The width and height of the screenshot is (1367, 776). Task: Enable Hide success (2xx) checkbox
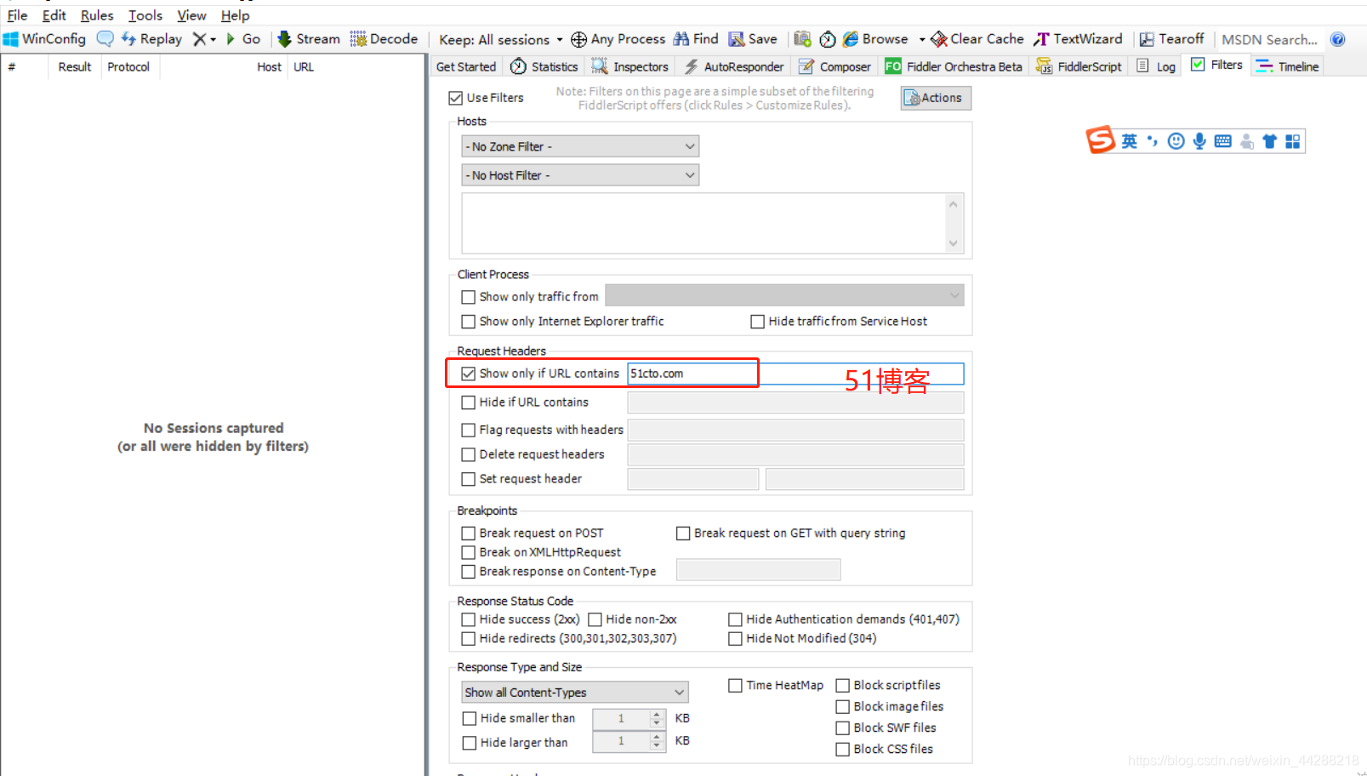click(x=468, y=619)
